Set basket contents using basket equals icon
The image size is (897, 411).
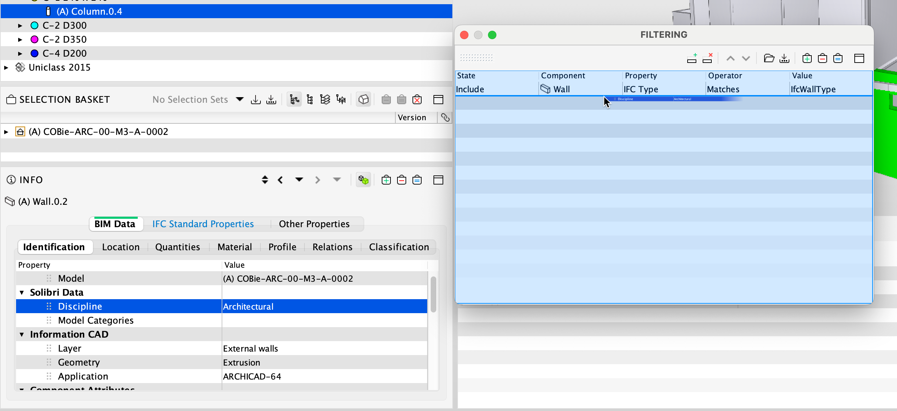click(x=838, y=58)
